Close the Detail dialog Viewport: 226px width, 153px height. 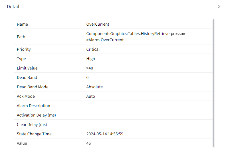pyautogui.click(x=219, y=7)
